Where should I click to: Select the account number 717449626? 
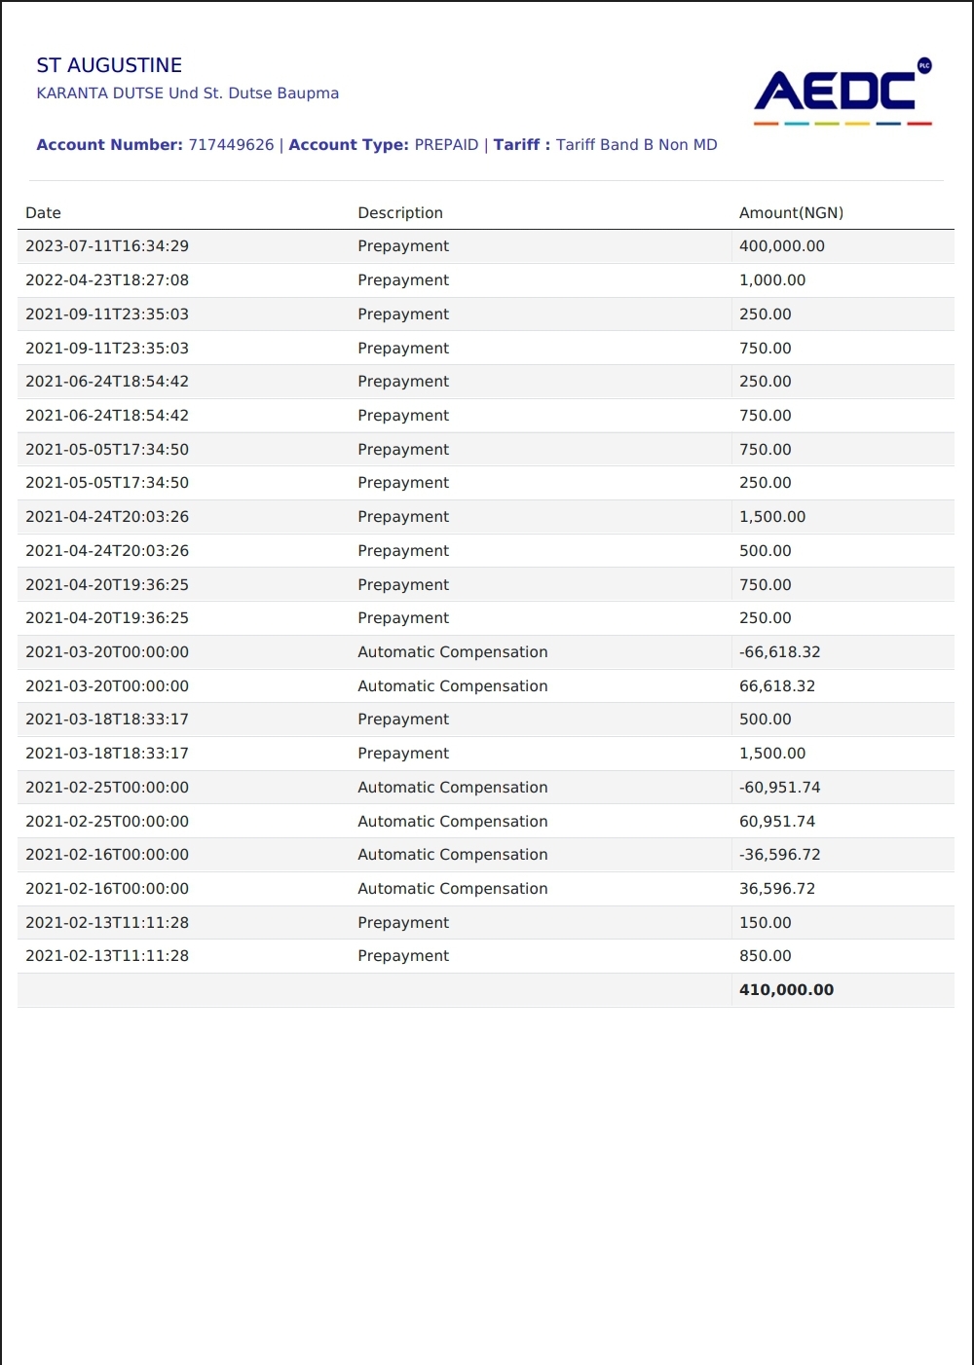[231, 145]
